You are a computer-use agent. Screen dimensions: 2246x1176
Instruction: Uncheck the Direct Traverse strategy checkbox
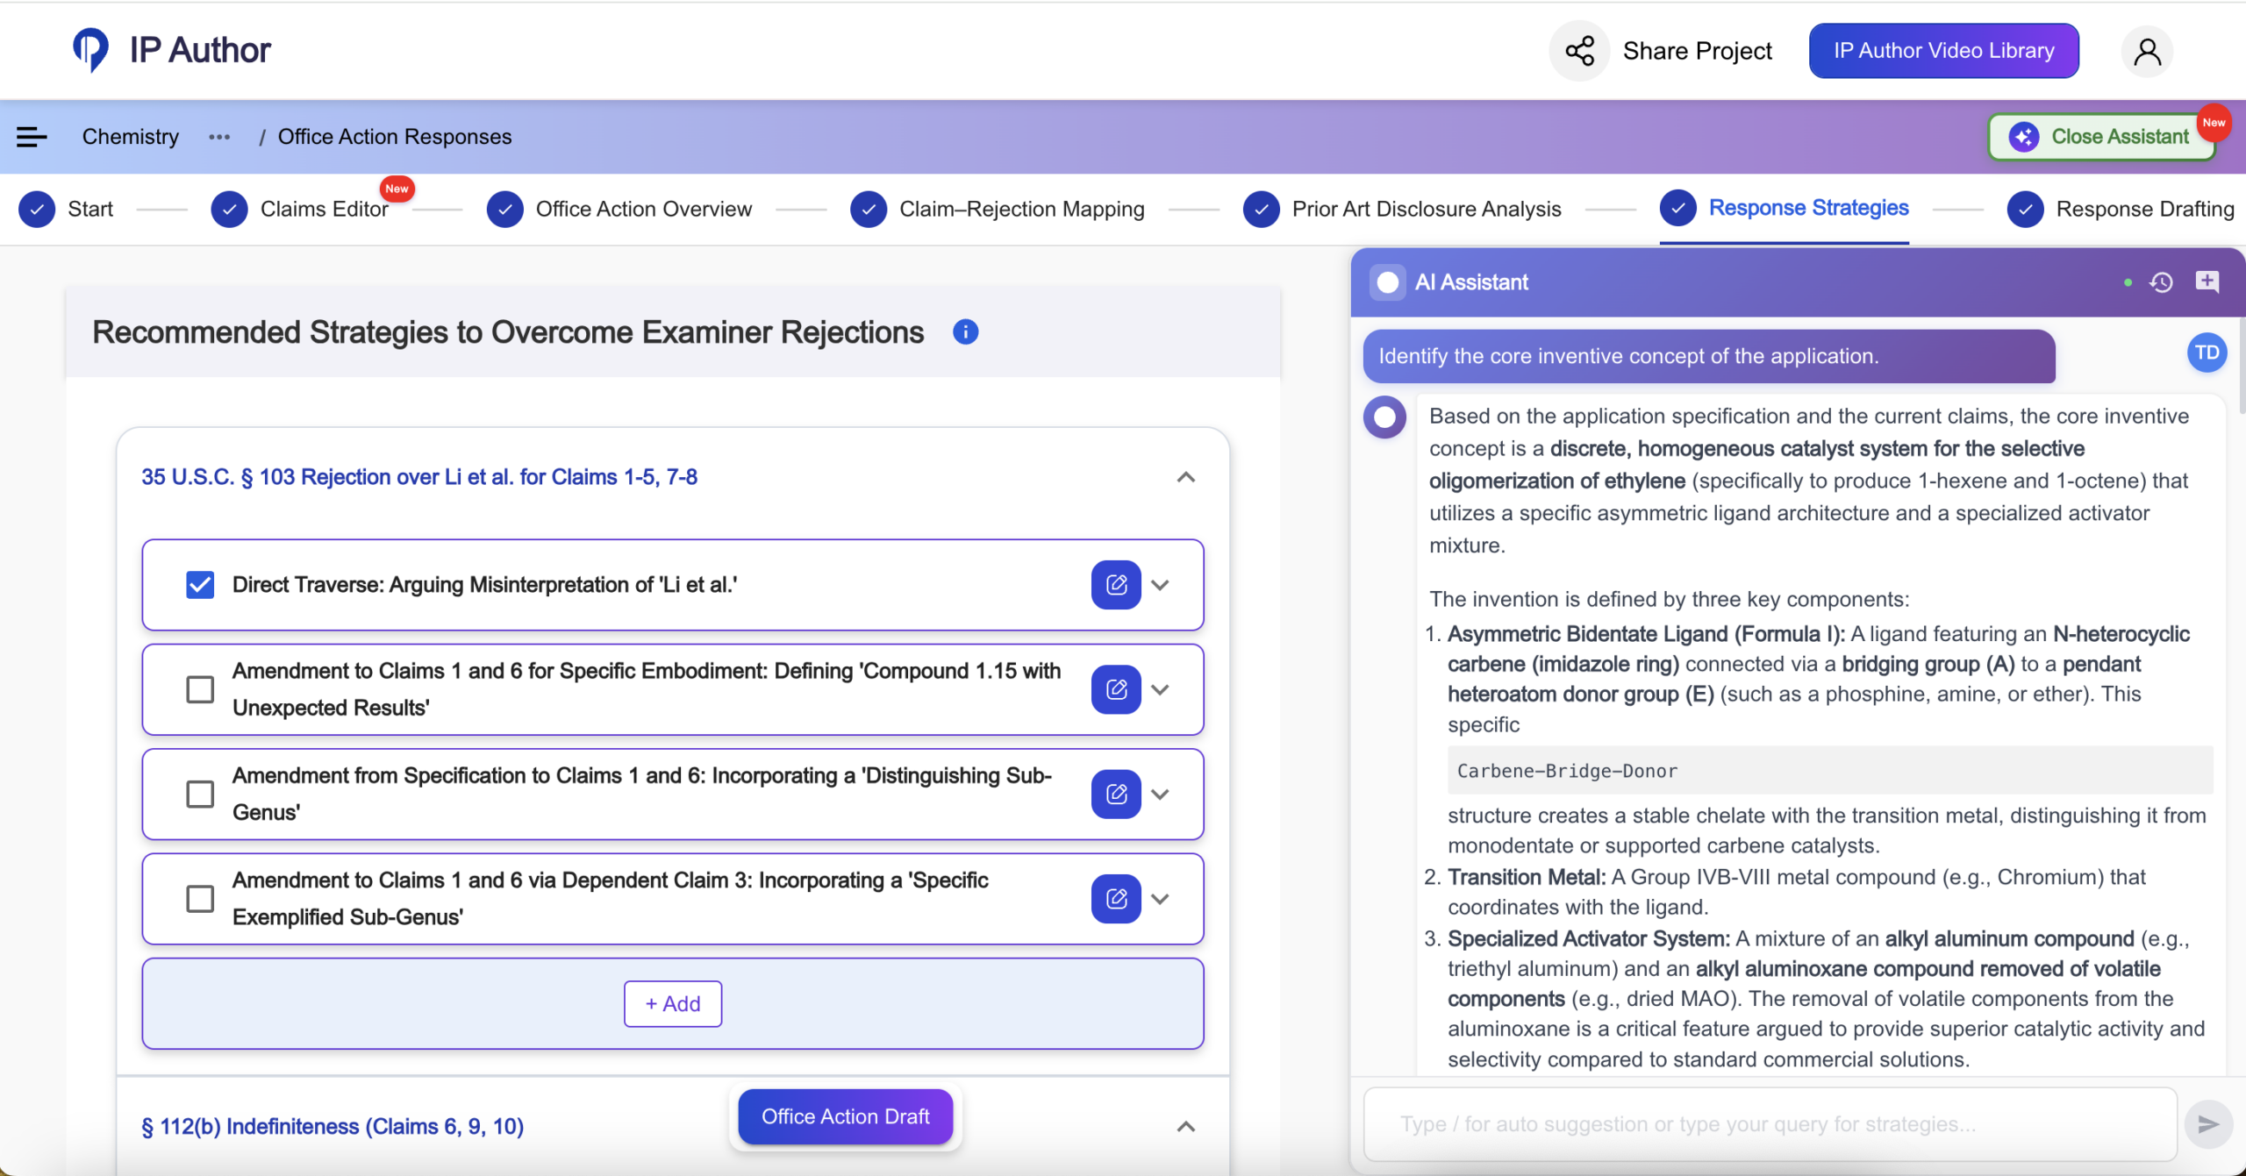click(200, 585)
